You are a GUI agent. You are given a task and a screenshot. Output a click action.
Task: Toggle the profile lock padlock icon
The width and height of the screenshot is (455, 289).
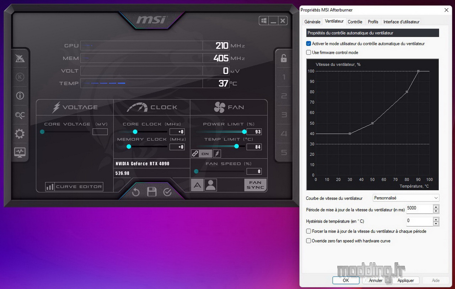(x=284, y=58)
